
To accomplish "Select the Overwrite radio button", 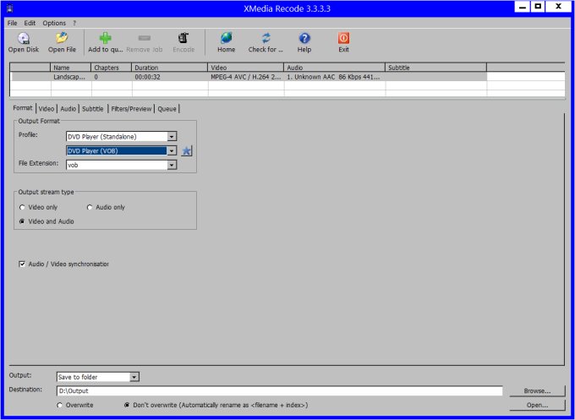I will pos(59,406).
